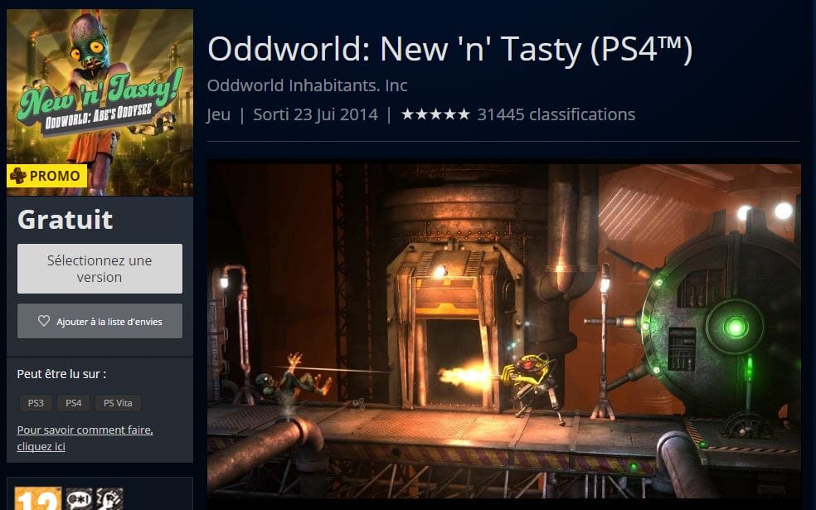The width and height of the screenshot is (816, 510).
Task: Click the Oddworld Inhabitants publisher name
Action: [x=307, y=85]
